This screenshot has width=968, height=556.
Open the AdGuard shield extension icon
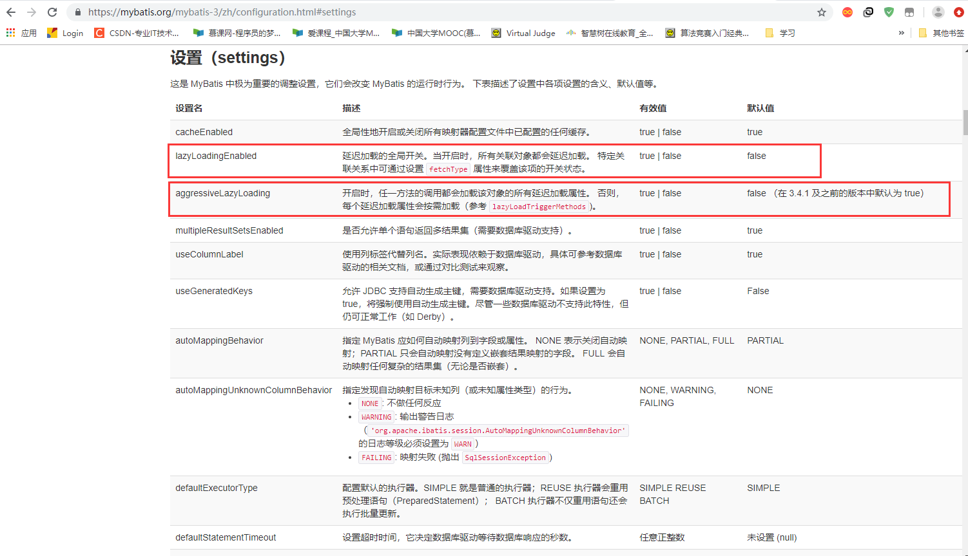click(889, 12)
